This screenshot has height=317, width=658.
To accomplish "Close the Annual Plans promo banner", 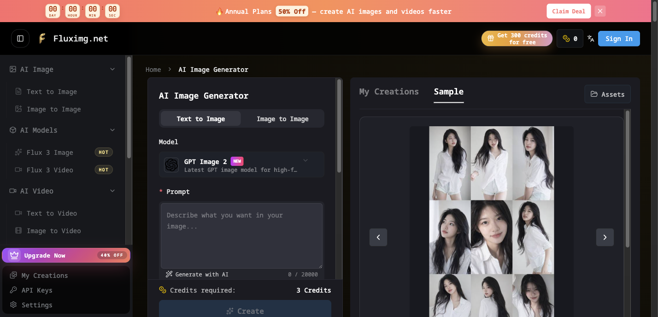I will pos(600,11).
